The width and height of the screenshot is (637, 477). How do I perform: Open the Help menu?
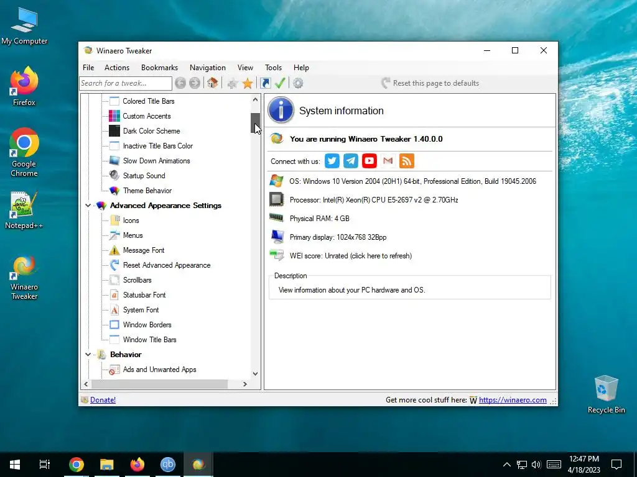tap(302, 68)
